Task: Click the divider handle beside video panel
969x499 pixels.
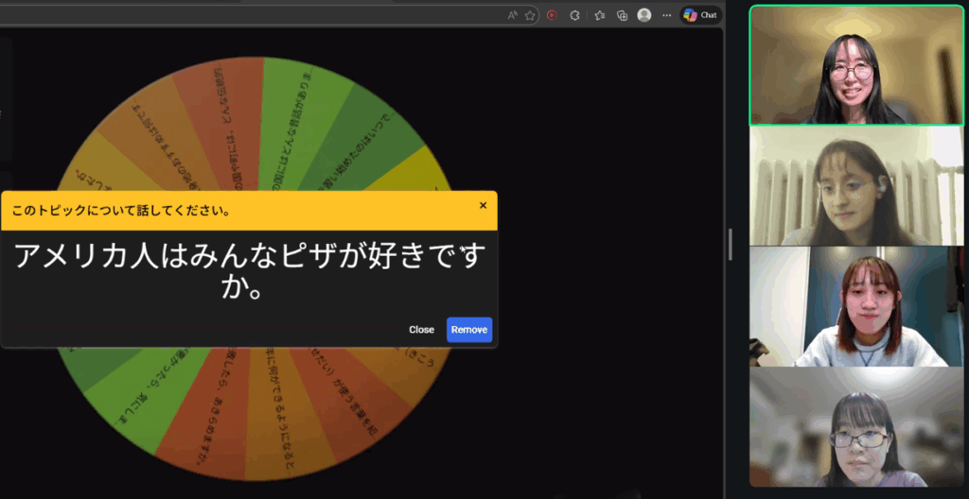Action: click(x=730, y=244)
